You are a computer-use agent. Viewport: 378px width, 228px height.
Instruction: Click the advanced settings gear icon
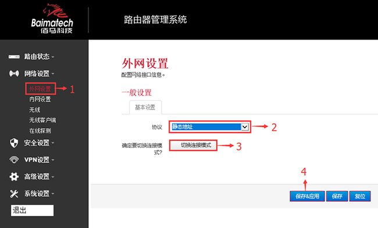tap(14, 177)
